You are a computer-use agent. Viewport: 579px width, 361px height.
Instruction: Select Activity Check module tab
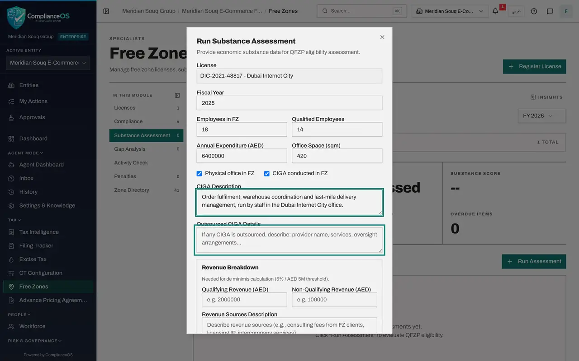tap(146, 162)
